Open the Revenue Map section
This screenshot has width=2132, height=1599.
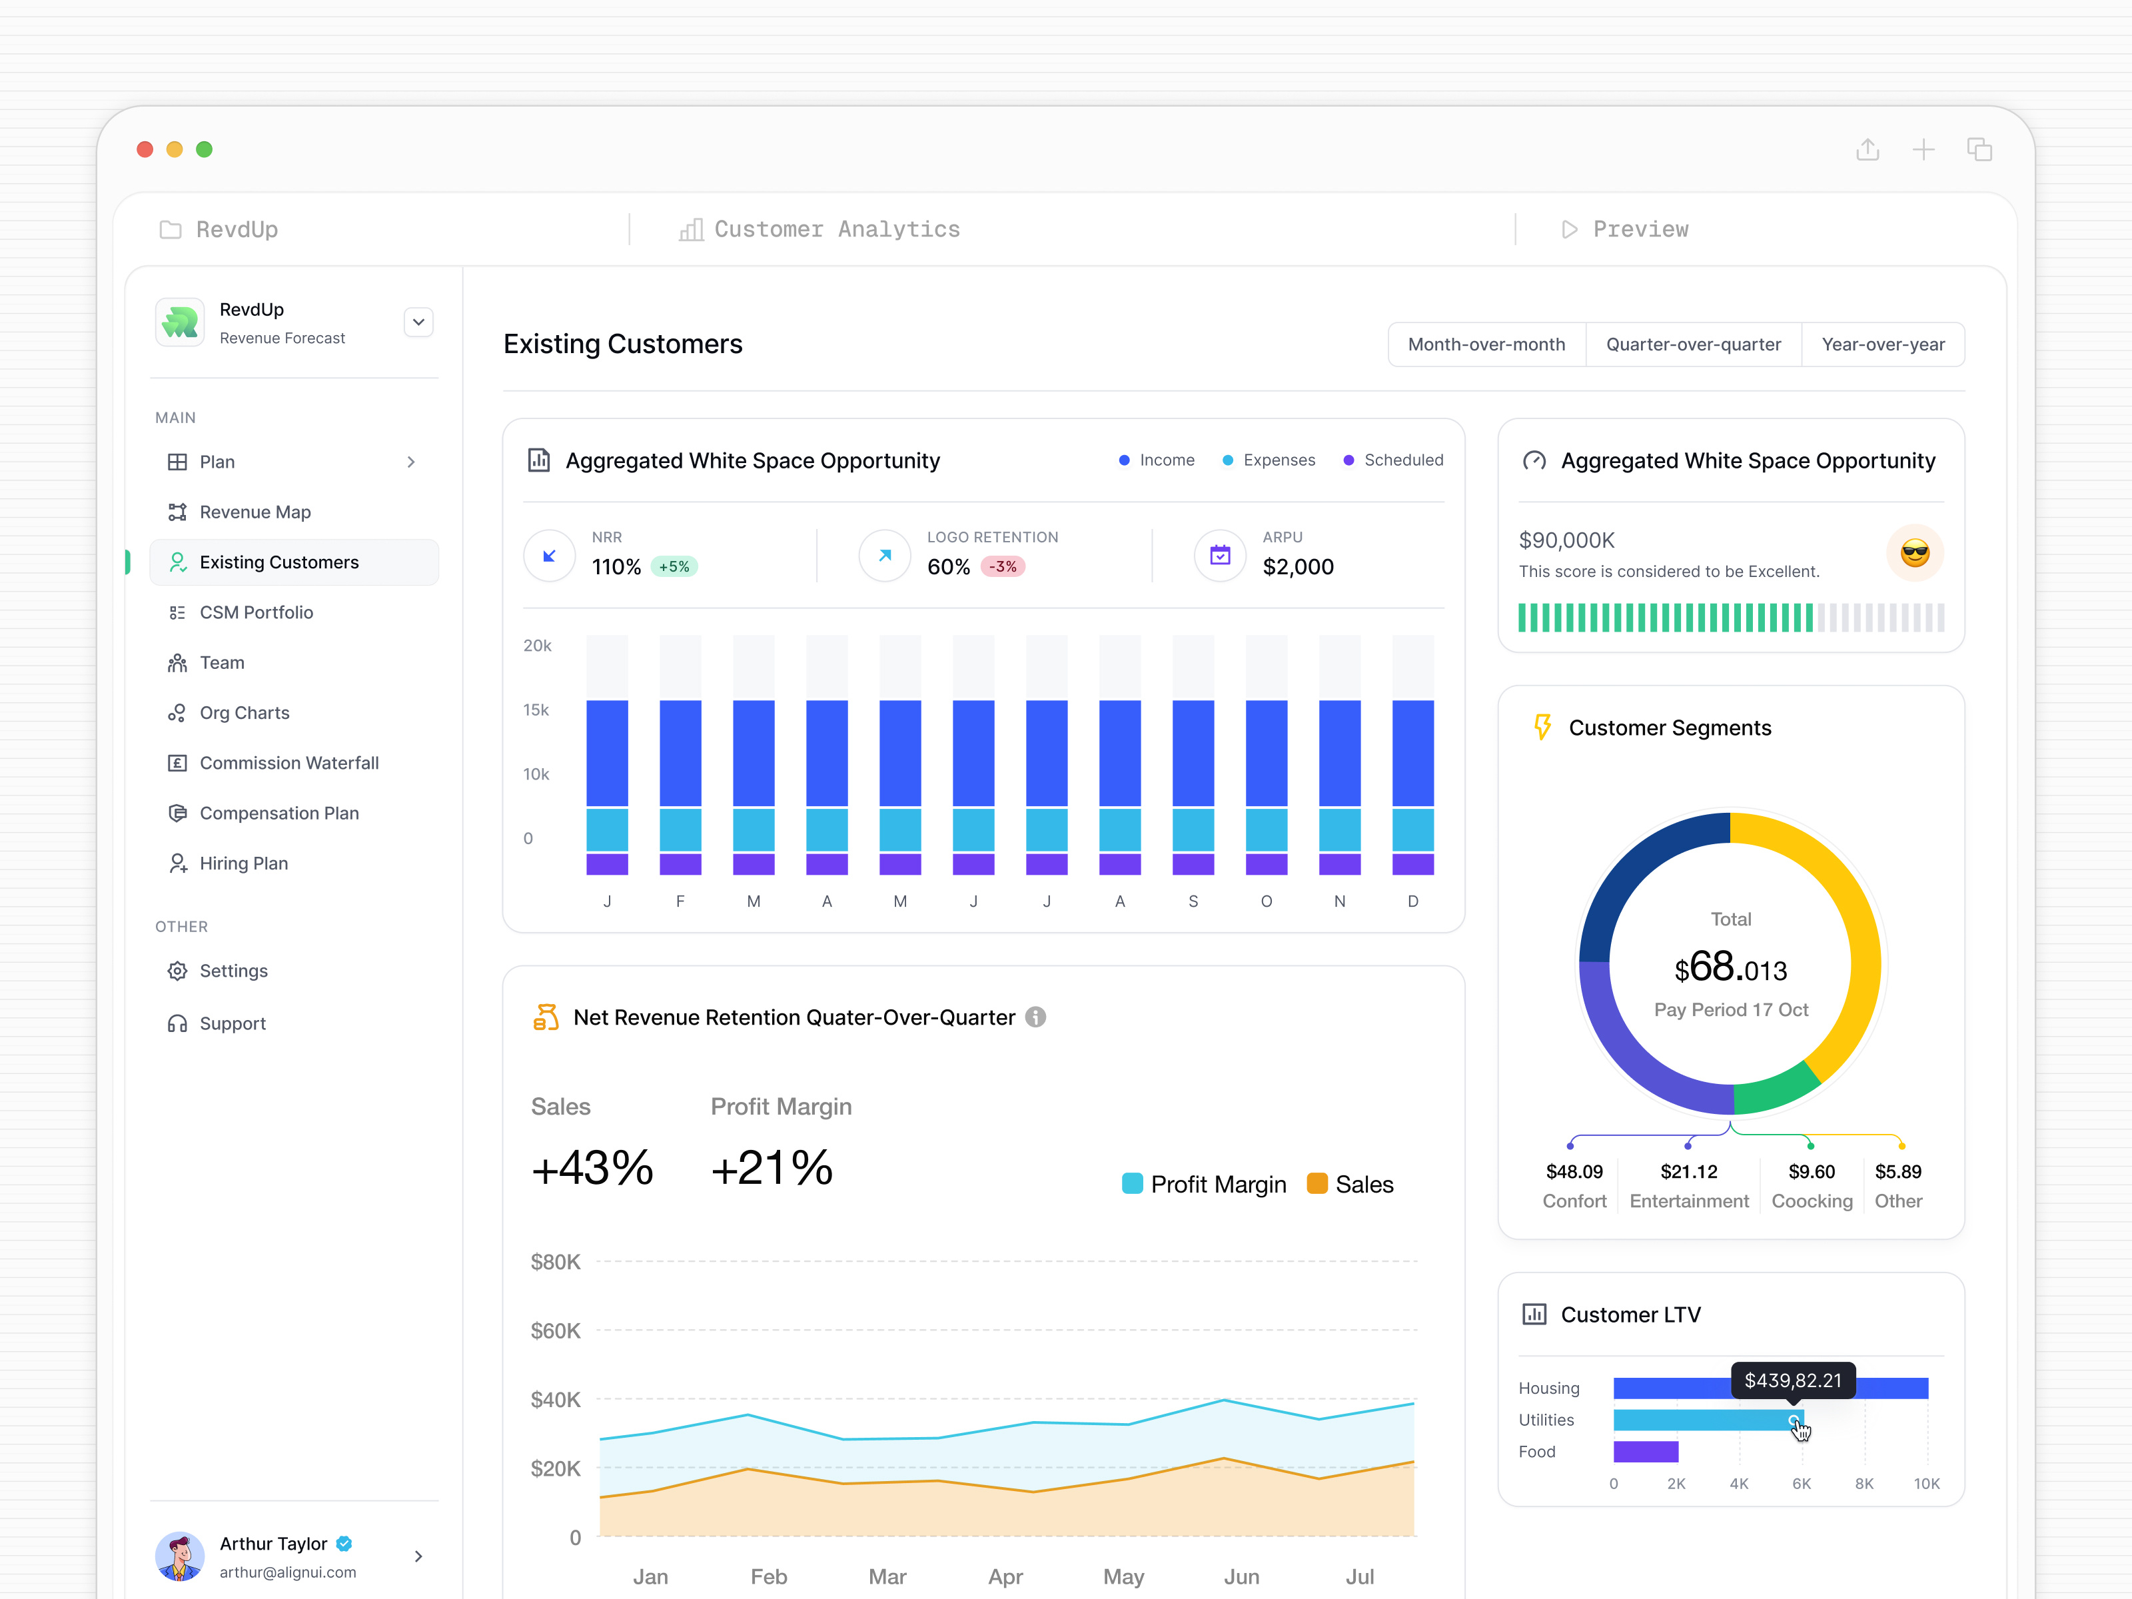255,512
